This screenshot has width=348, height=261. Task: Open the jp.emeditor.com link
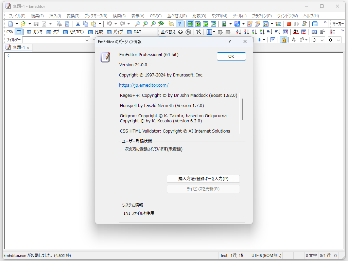143,85
